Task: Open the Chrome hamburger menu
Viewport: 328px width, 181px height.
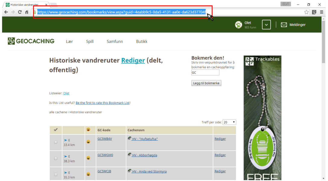Action: 322,12
